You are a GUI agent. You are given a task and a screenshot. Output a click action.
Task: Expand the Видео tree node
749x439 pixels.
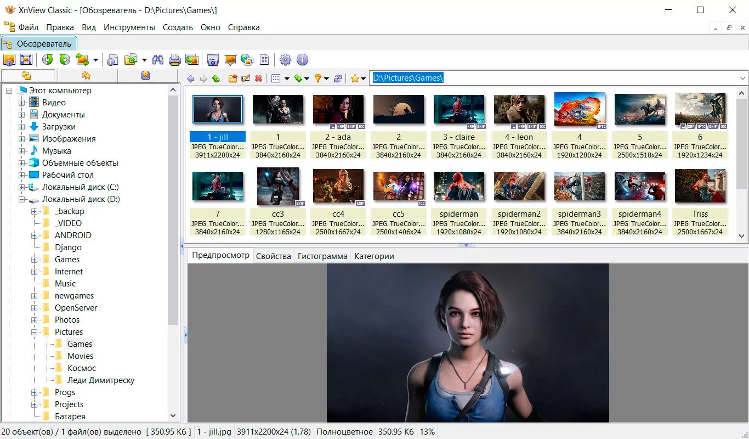[22, 103]
